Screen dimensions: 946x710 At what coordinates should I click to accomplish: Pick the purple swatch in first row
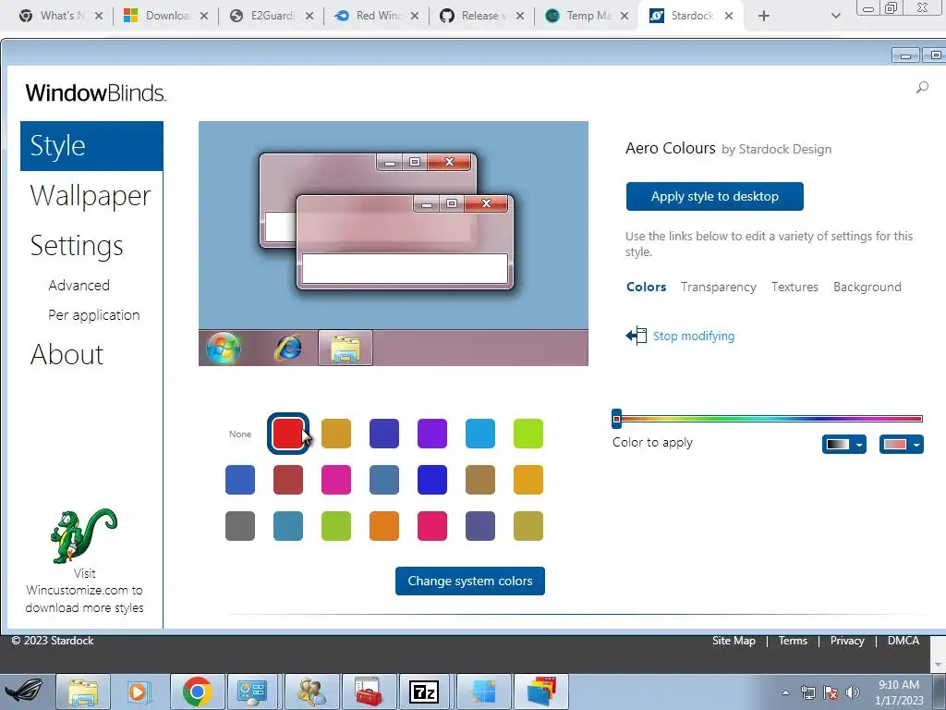coord(432,434)
